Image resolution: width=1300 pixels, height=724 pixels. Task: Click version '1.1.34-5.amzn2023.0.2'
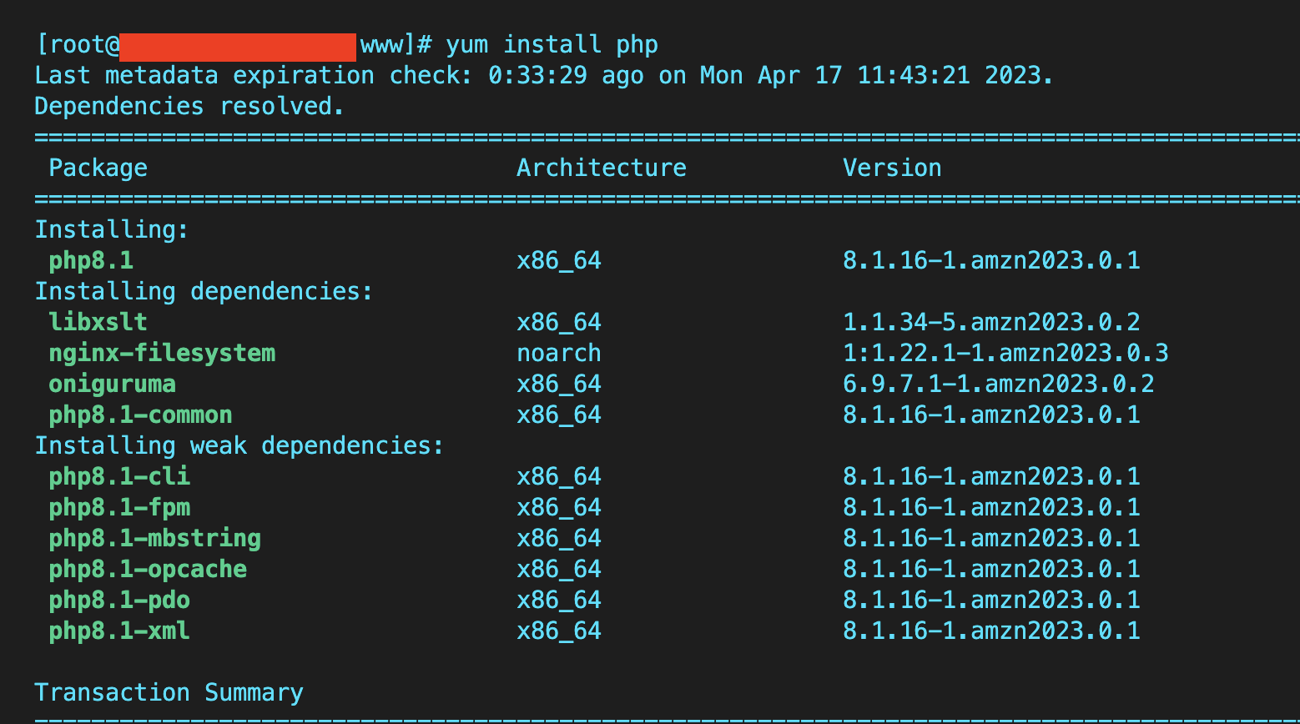(991, 322)
